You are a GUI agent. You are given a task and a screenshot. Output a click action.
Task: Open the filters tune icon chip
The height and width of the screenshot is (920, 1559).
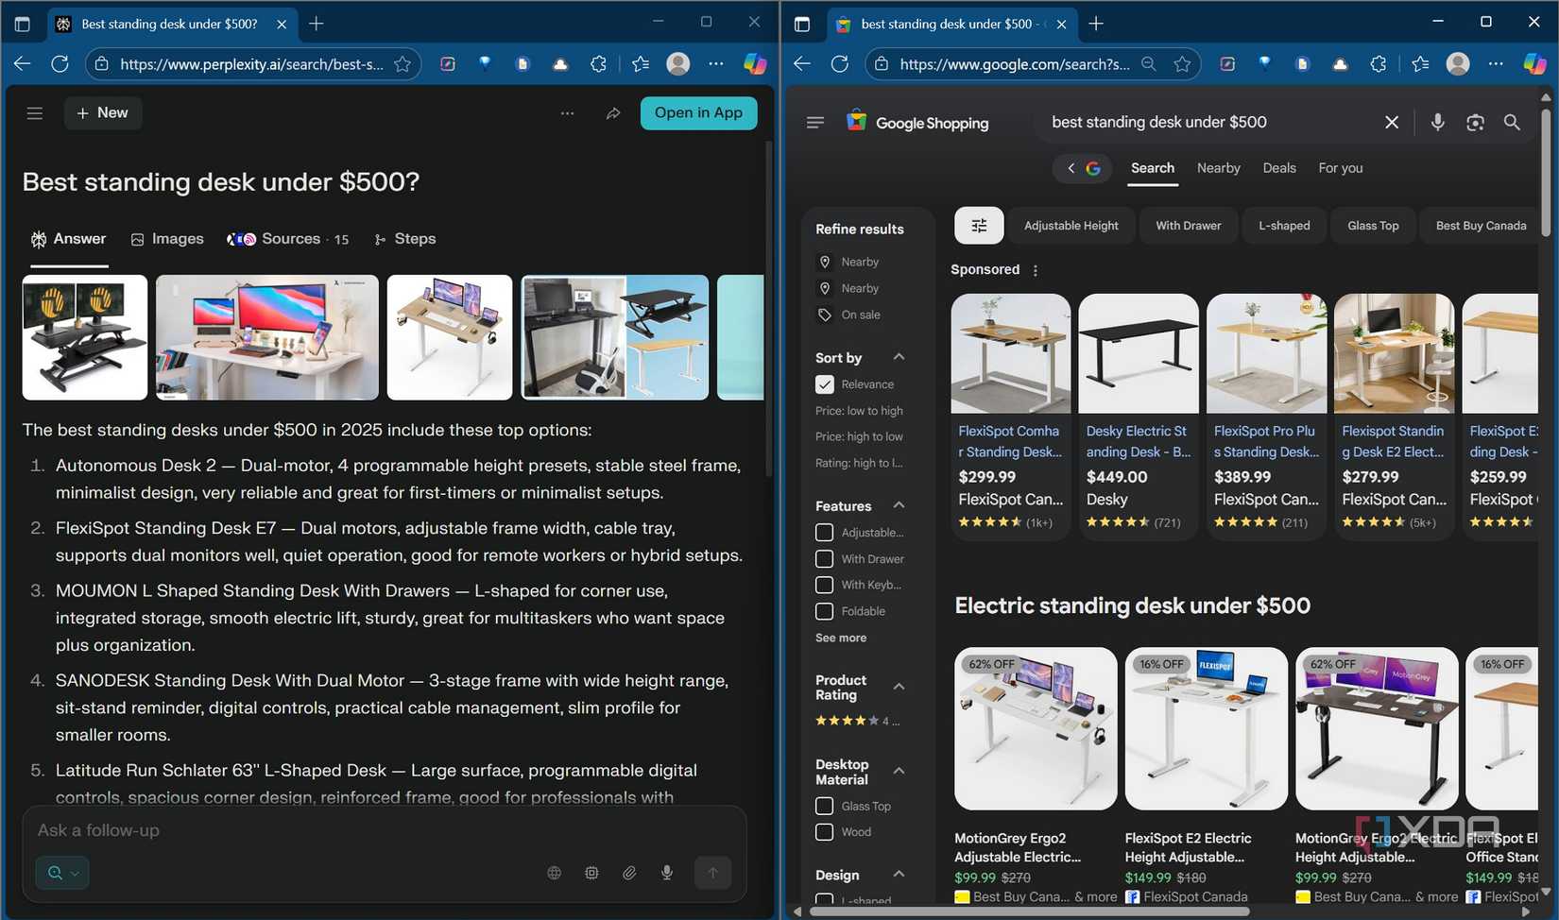979,226
